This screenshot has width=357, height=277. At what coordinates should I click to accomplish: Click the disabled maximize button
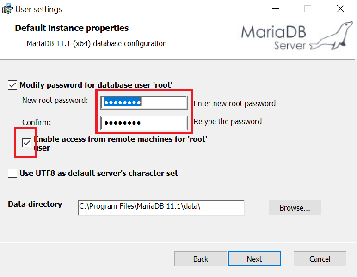[x=308, y=9]
